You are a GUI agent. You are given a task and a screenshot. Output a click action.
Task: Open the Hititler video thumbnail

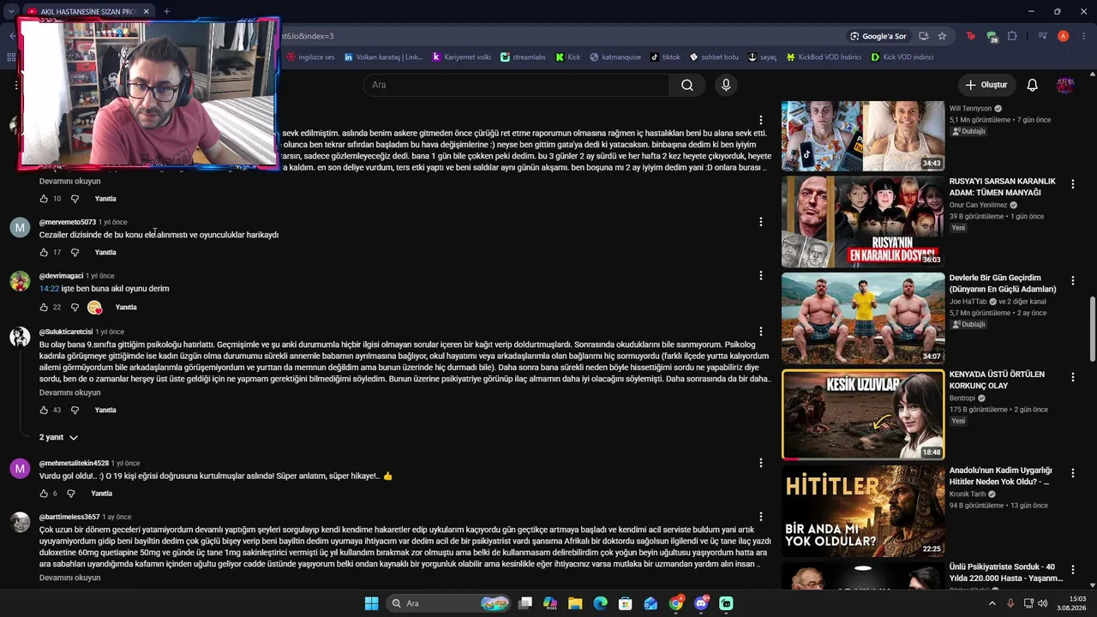click(863, 511)
